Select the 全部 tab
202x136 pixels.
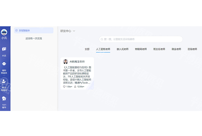pyautogui.click(x=87, y=49)
